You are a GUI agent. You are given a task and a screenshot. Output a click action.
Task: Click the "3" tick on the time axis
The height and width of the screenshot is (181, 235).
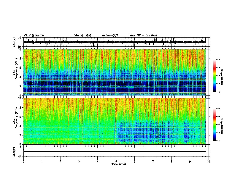click(79, 161)
